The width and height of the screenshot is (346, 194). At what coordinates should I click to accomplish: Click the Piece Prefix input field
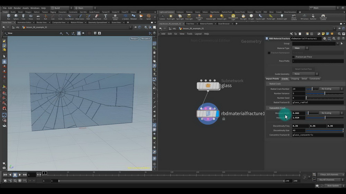(318, 61)
